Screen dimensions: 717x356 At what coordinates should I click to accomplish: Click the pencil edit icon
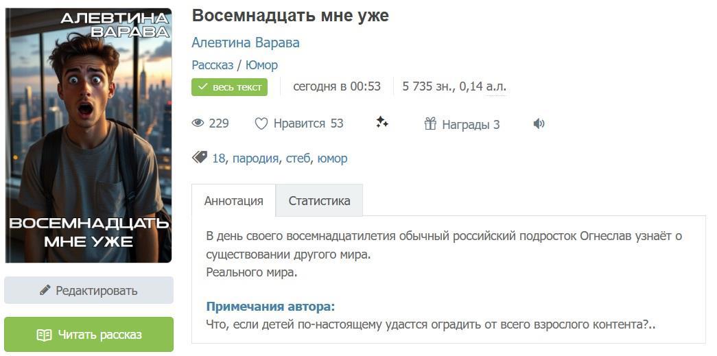[x=45, y=290]
